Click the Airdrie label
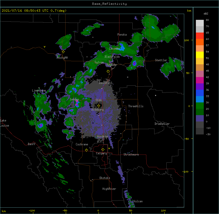 102,136
